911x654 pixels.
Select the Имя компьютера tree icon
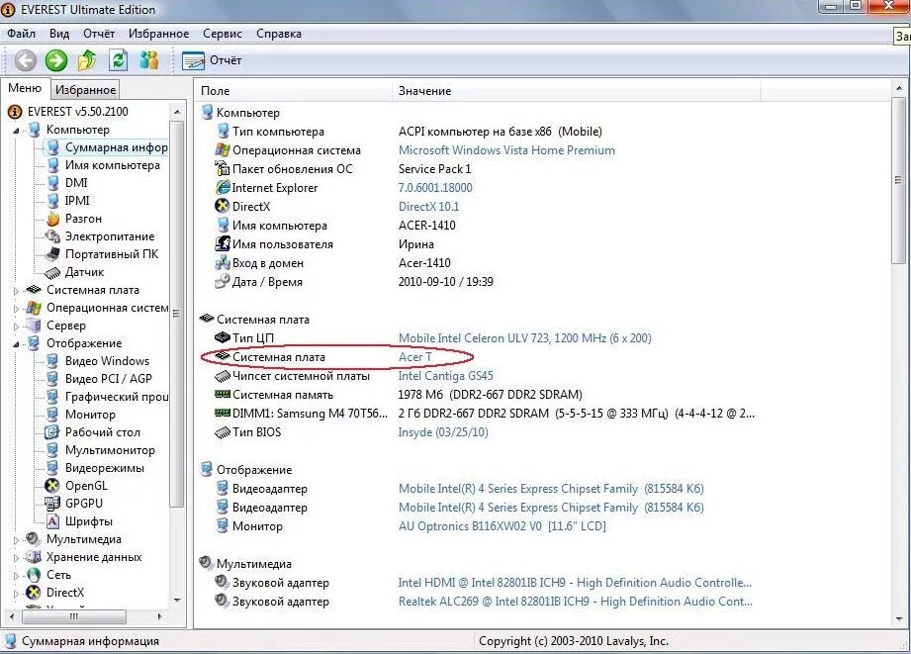click(x=52, y=165)
